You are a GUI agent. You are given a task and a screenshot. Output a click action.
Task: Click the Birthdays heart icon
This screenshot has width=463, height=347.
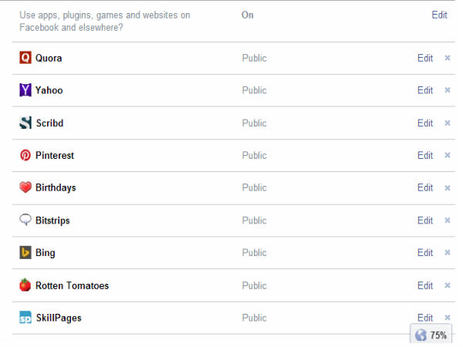click(x=25, y=187)
